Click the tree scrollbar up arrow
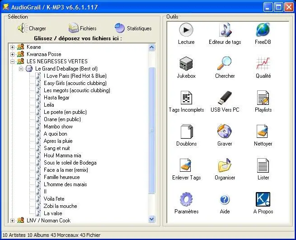 (x=151, y=47)
